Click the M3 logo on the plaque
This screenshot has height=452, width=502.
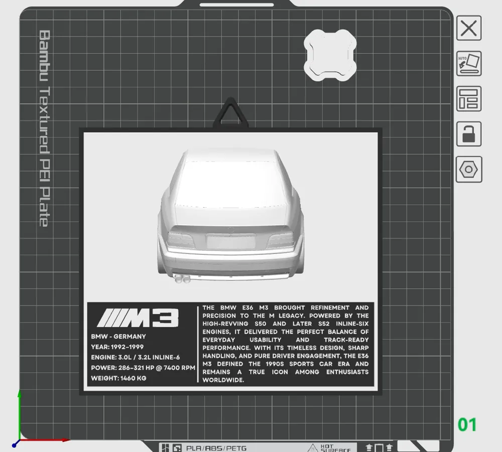pos(138,318)
